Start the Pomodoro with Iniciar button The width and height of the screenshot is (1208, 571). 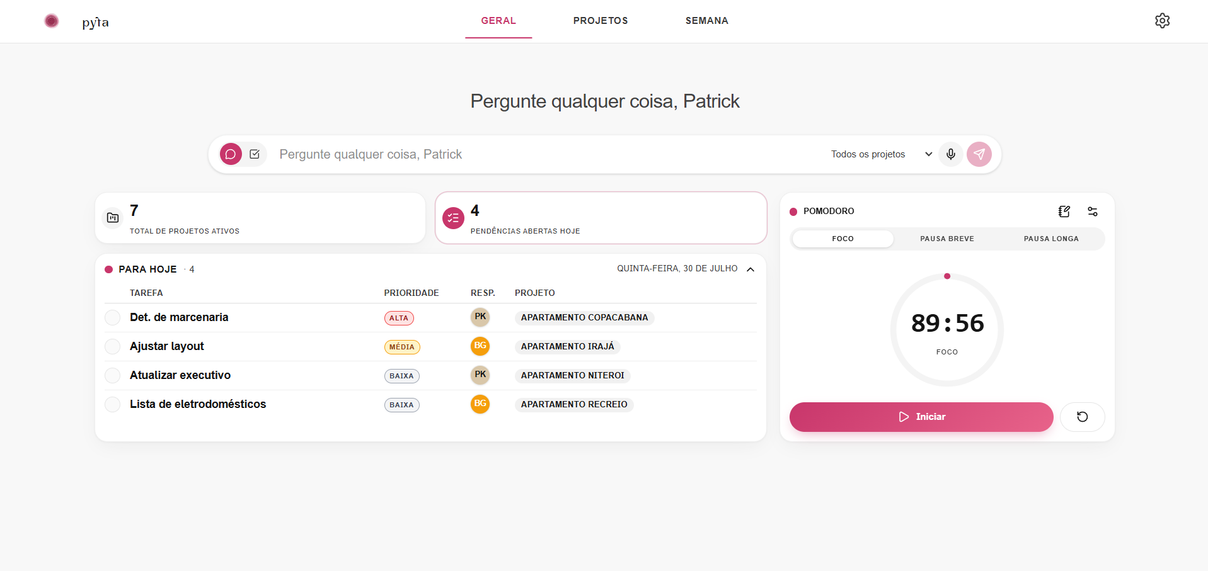(921, 417)
